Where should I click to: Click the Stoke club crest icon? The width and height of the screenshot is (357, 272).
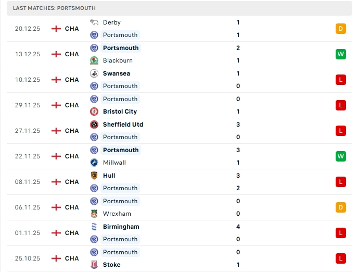click(x=94, y=265)
